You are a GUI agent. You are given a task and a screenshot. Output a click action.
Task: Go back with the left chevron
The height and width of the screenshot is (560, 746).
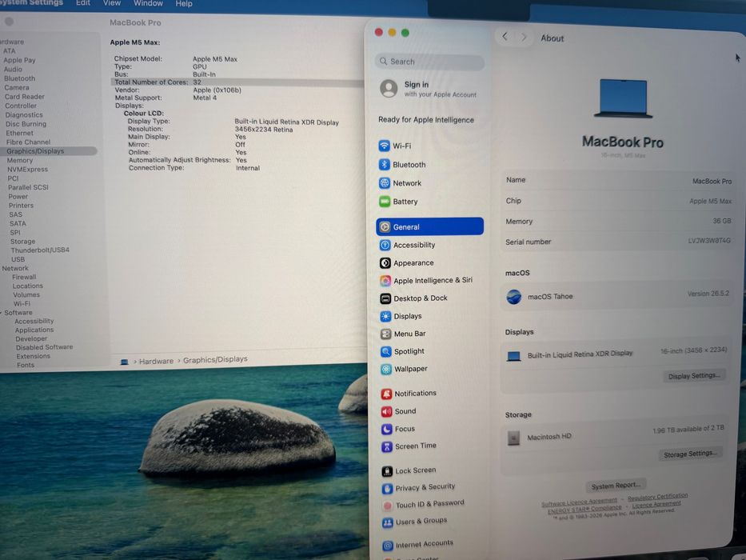(x=505, y=37)
